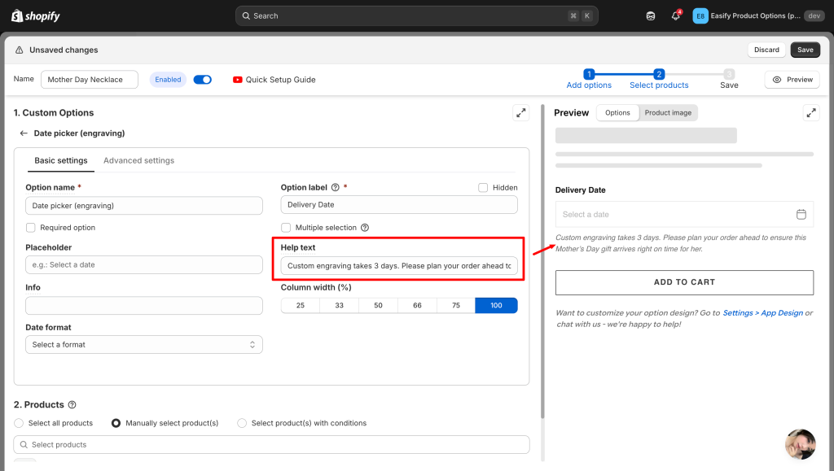Open the chat support avatar bubble
Image resolution: width=834 pixels, height=471 pixels.
tap(800, 444)
